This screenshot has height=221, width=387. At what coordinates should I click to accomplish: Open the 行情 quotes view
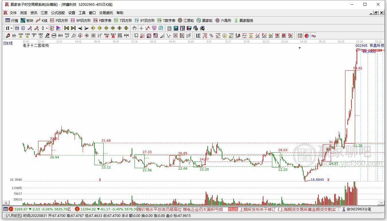(12, 20)
